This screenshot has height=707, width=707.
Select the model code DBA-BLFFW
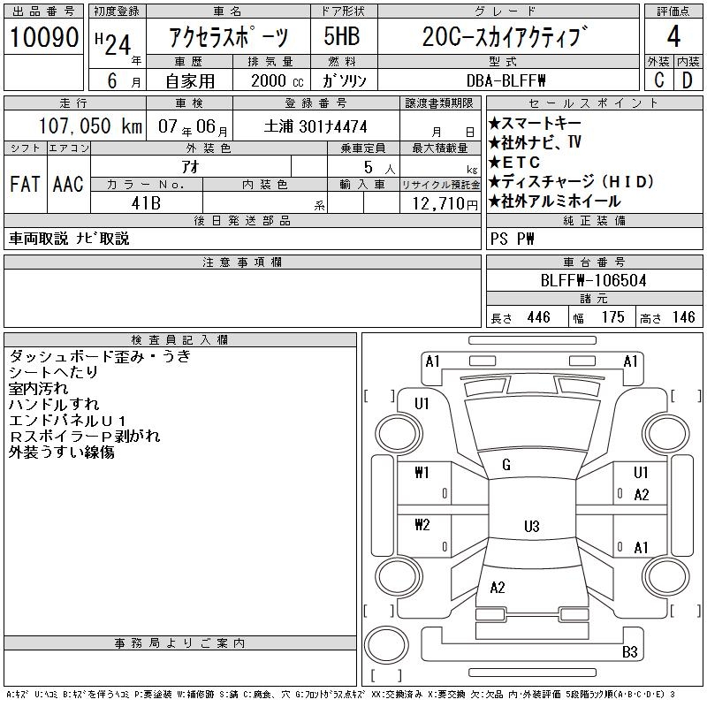click(x=506, y=81)
